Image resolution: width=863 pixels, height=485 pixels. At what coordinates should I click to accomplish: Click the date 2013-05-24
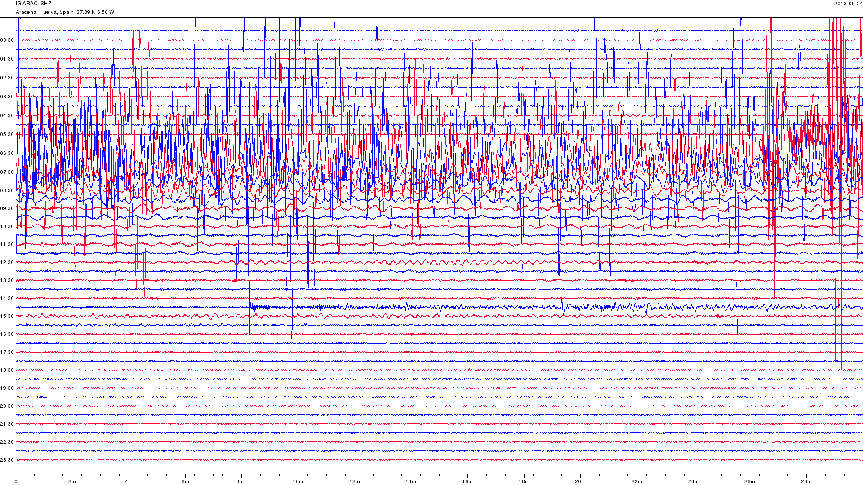848,4
